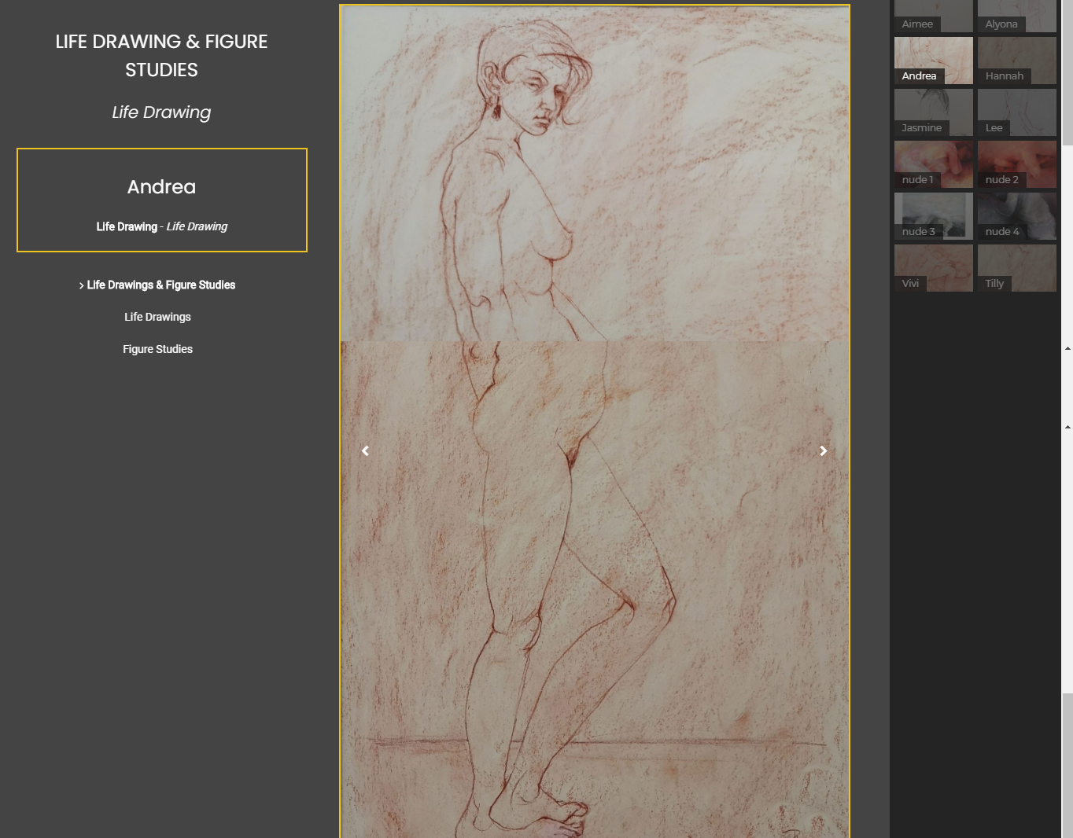The width and height of the screenshot is (1073, 838).
Task: Show the nude 4 thumbnail
Action: click(1017, 216)
